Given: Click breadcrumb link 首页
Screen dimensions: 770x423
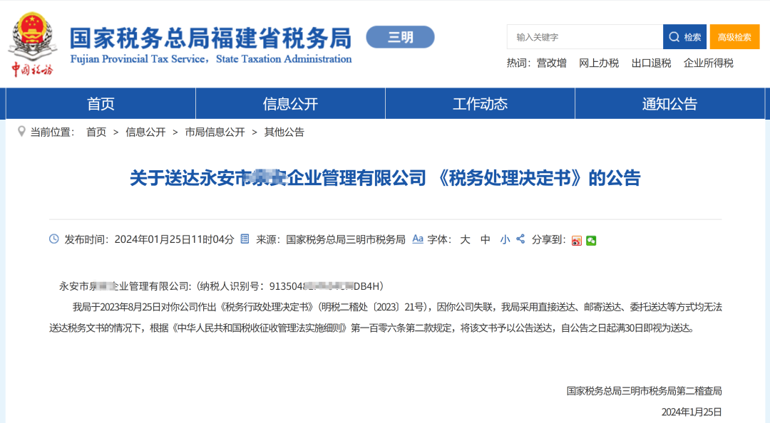Looking at the screenshot, I should pyautogui.click(x=96, y=132).
